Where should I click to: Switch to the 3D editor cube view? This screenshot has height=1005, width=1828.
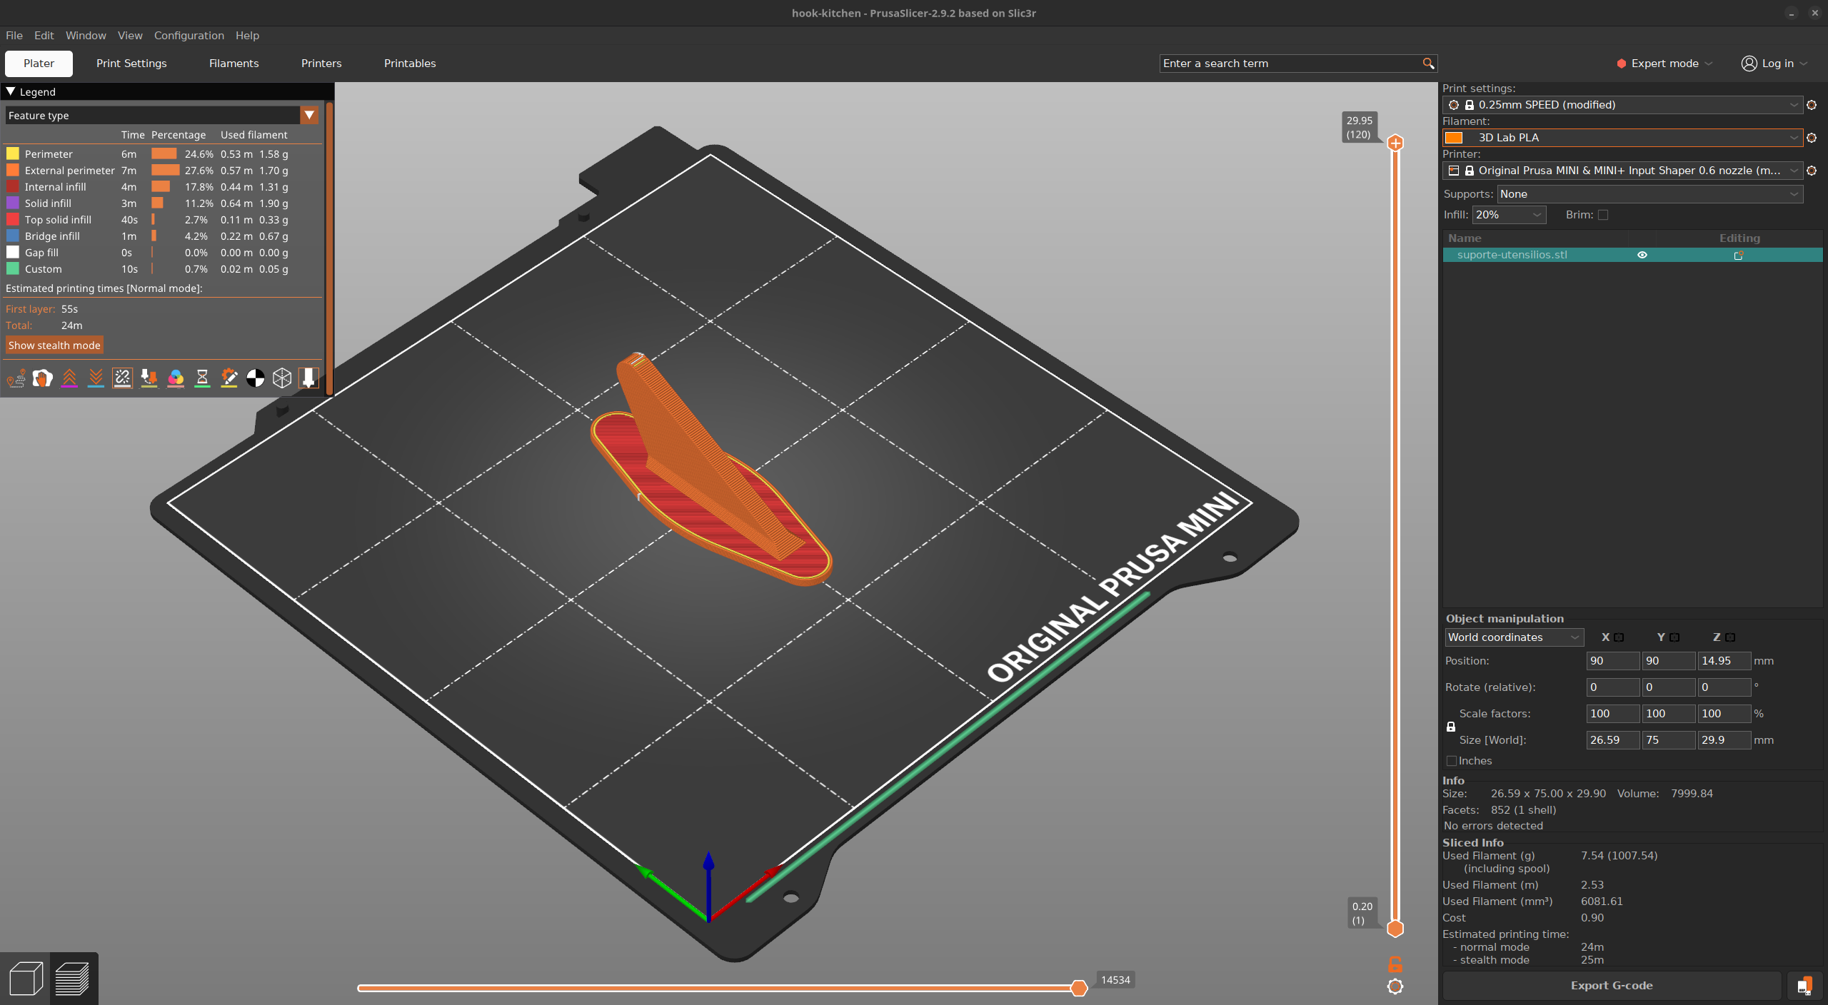(26, 979)
